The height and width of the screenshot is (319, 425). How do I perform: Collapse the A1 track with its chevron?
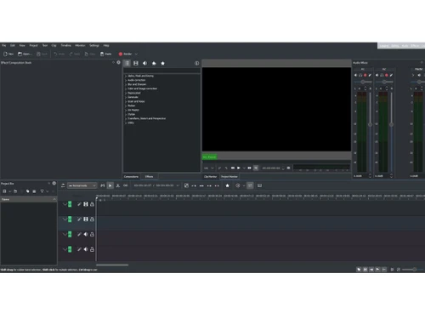click(65, 234)
